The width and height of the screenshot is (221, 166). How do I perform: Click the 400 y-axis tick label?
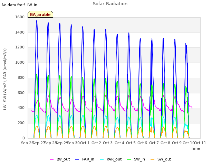tap(21, 108)
